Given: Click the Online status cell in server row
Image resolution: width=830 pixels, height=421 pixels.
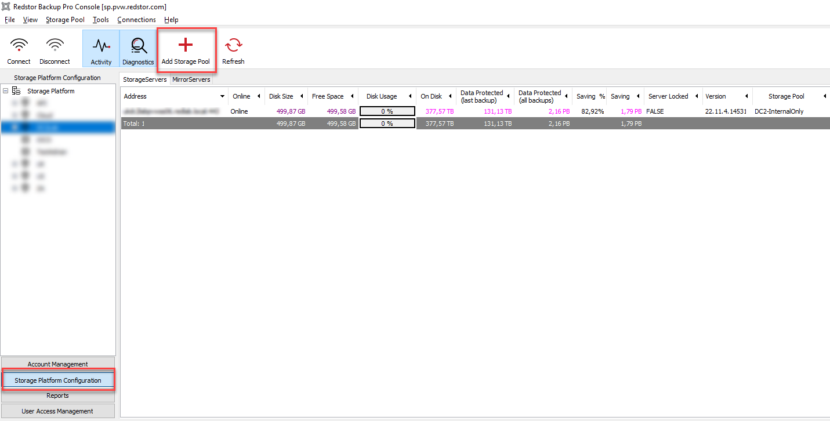Looking at the screenshot, I should point(239,111).
